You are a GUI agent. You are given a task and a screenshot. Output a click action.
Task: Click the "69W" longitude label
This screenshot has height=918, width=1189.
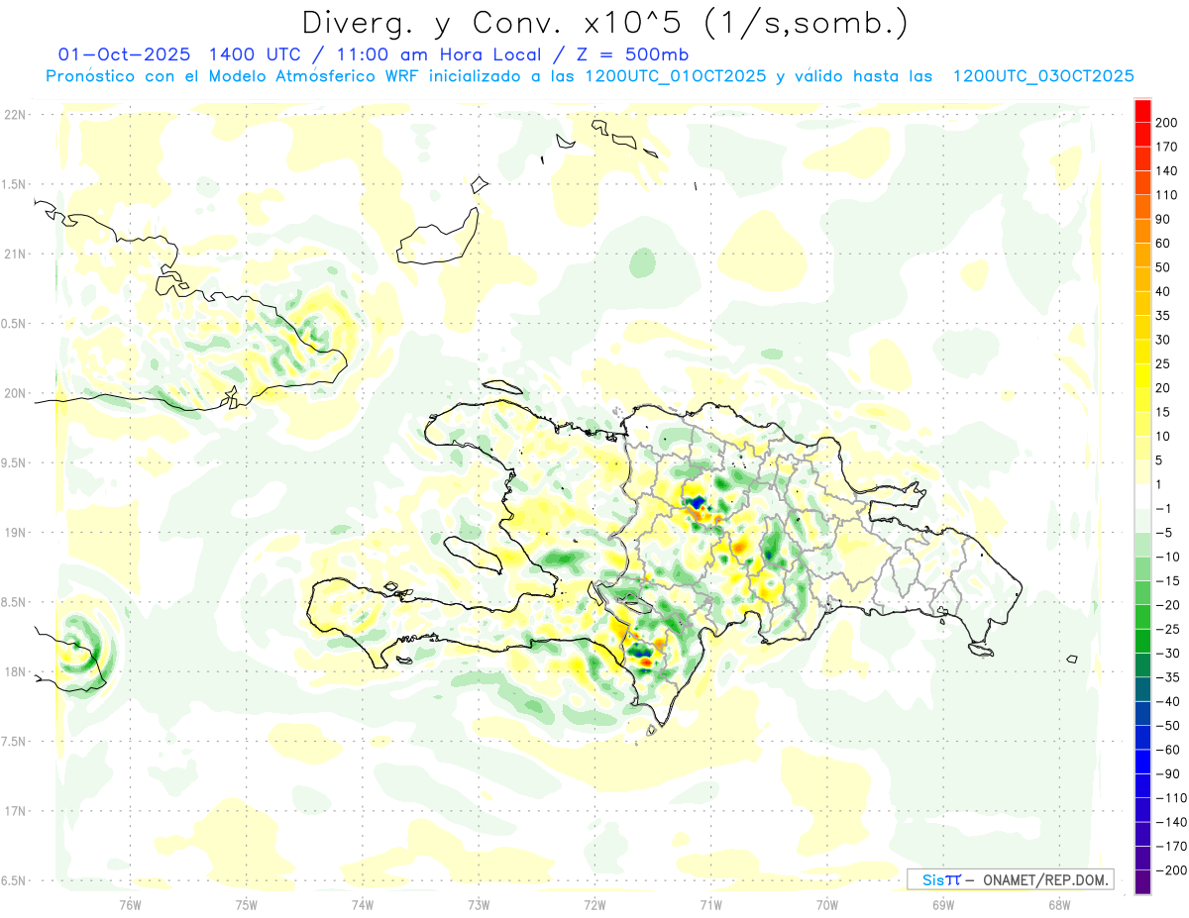943,905
